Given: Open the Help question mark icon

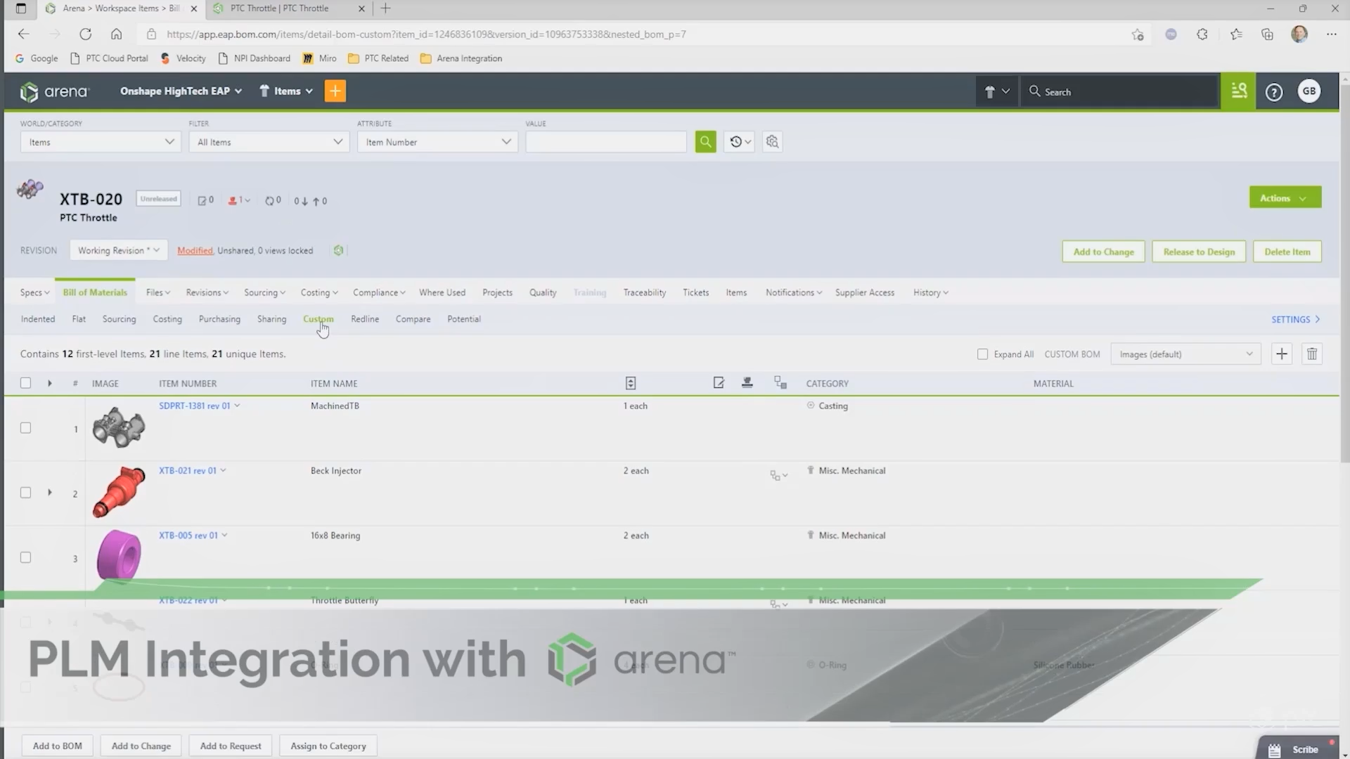Looking at the screenshot, I should tap(1273, 92).
